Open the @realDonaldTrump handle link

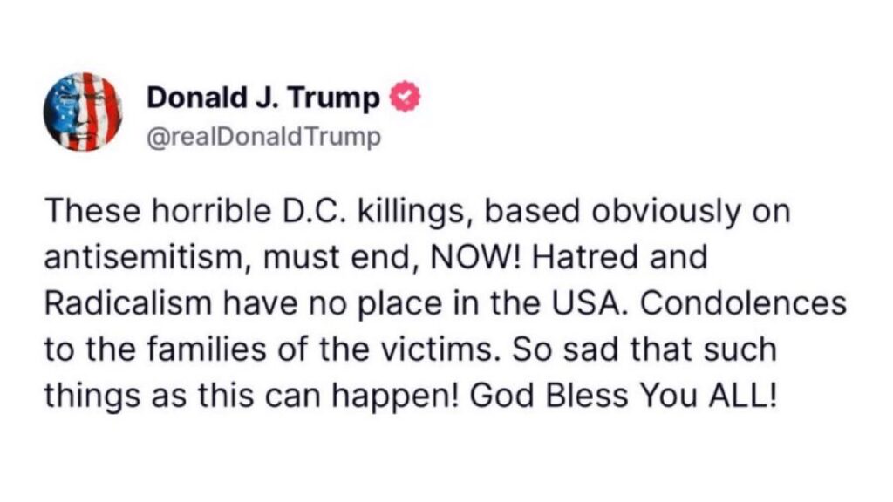(x=264, y=139)
